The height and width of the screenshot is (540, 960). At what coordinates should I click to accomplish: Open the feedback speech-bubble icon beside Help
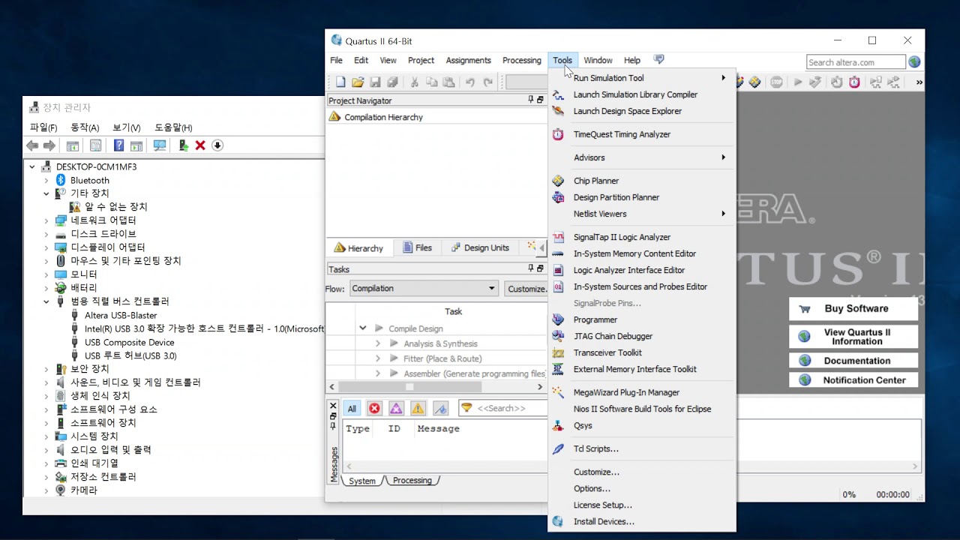click(658, 59)
